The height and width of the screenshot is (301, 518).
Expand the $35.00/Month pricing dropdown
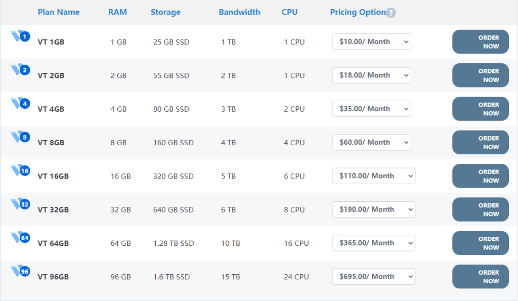point(371,109)
